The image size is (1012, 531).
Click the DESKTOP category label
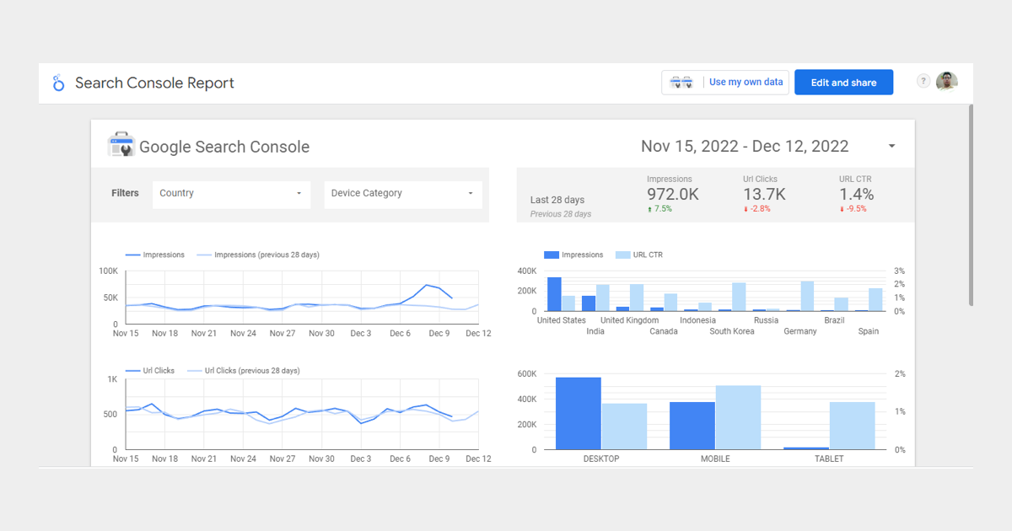click(x=601, y=459)
